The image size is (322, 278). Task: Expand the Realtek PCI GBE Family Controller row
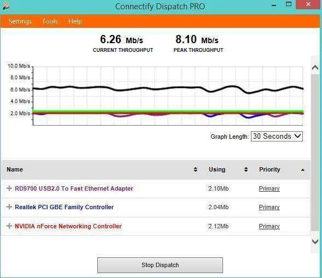[9, 207]
